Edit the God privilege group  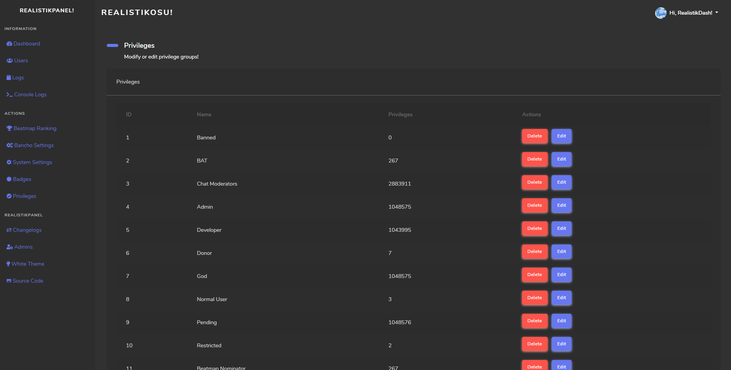point(561,275)
